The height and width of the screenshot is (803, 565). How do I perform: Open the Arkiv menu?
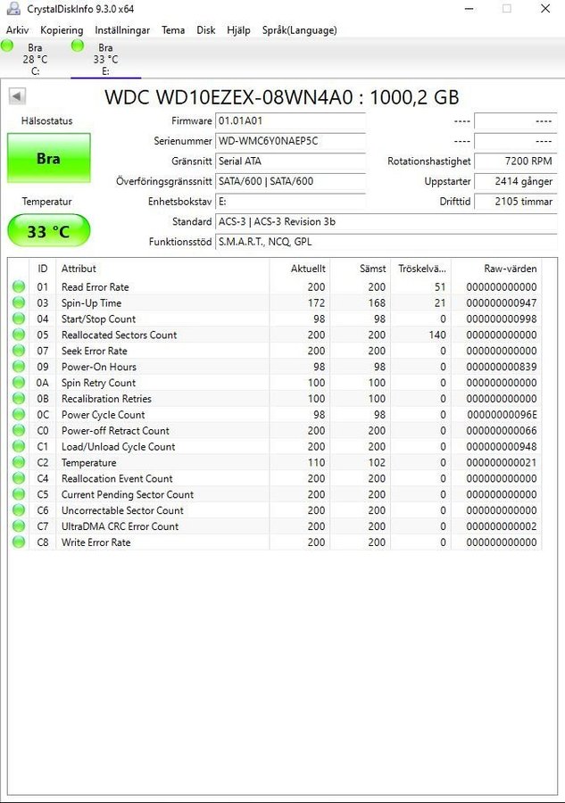pos(17,30)
